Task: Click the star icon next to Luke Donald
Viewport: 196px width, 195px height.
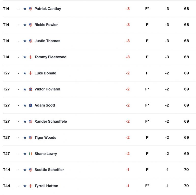Action: click(x=25, y=73)
